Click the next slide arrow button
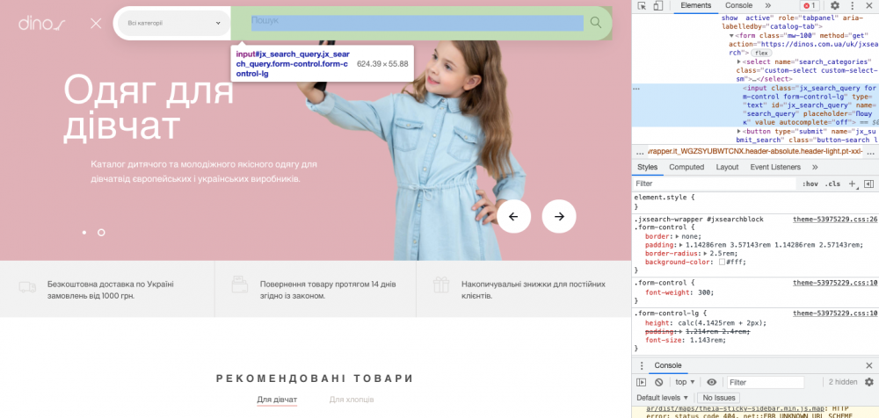Image resolution: width=879 pixels, height=418 pixels. (x=559, y=216)
